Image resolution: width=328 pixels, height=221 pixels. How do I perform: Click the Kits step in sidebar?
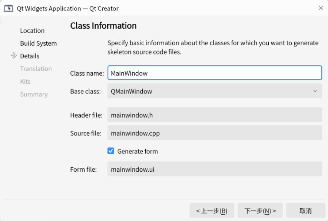coord(25,81)
